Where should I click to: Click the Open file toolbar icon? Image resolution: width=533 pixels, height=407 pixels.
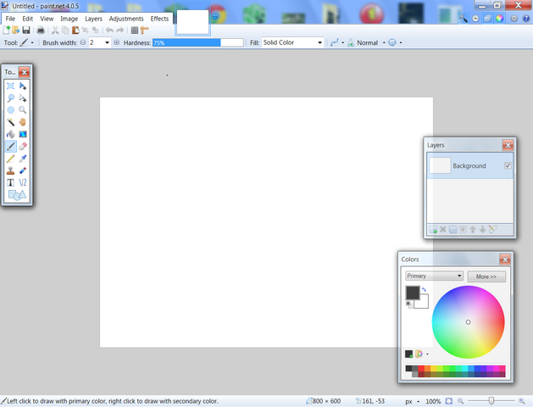[15, 31]
